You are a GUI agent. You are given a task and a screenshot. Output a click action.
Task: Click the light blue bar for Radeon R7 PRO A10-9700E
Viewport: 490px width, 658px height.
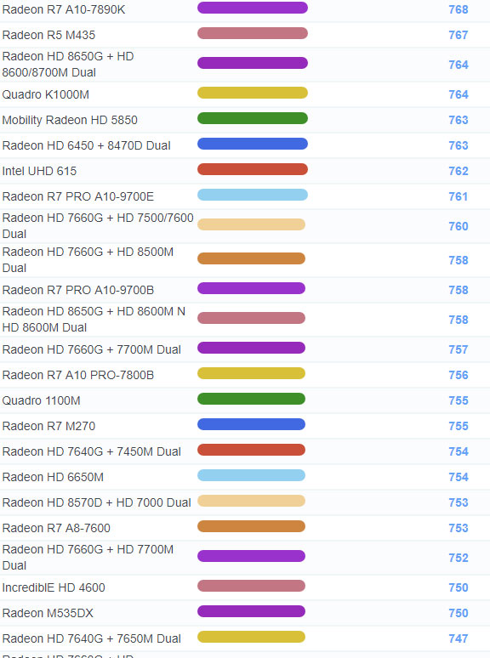click(x=253, y=196)
